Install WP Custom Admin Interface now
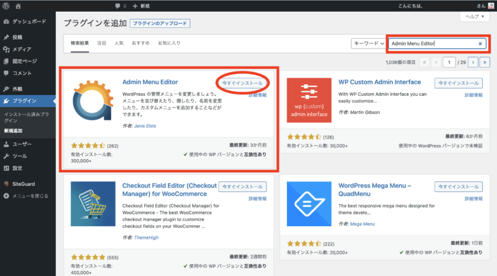This screenshot has height=276, width=497. (x=458, y=83)
